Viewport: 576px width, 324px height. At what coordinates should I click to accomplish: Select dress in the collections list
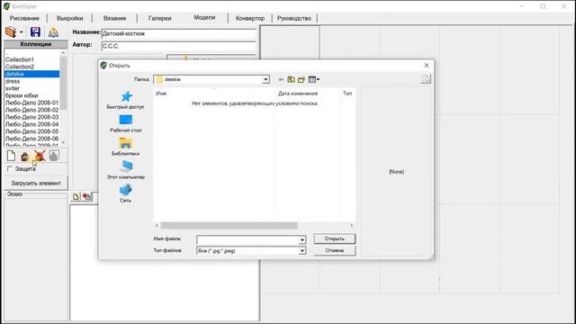pyautogui.click(x=32, y=81)
